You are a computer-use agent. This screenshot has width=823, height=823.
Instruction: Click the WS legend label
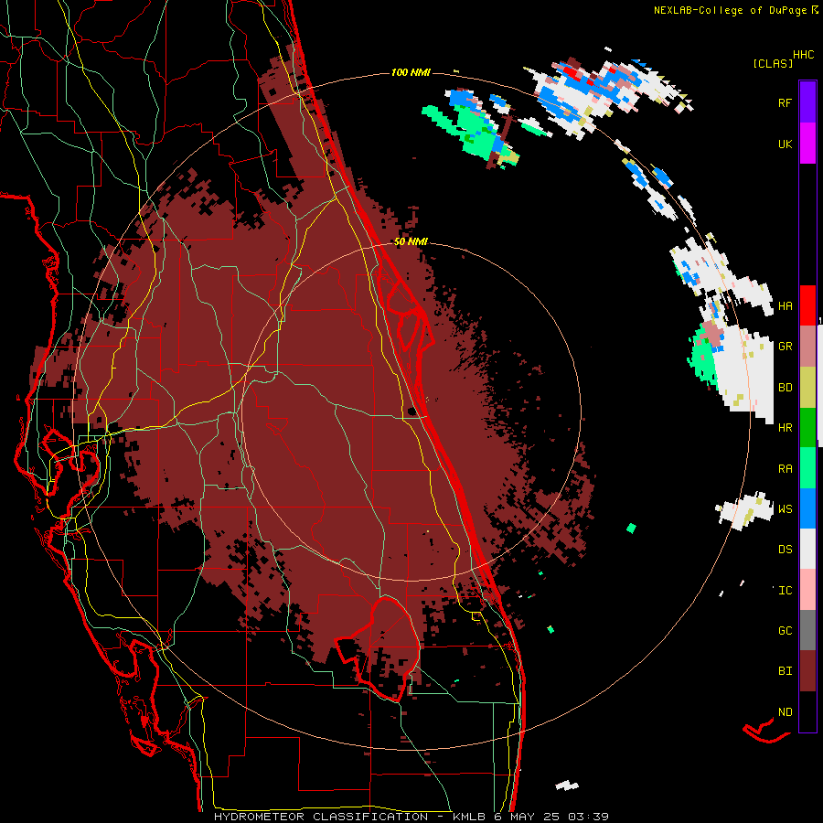coord(785,508)
